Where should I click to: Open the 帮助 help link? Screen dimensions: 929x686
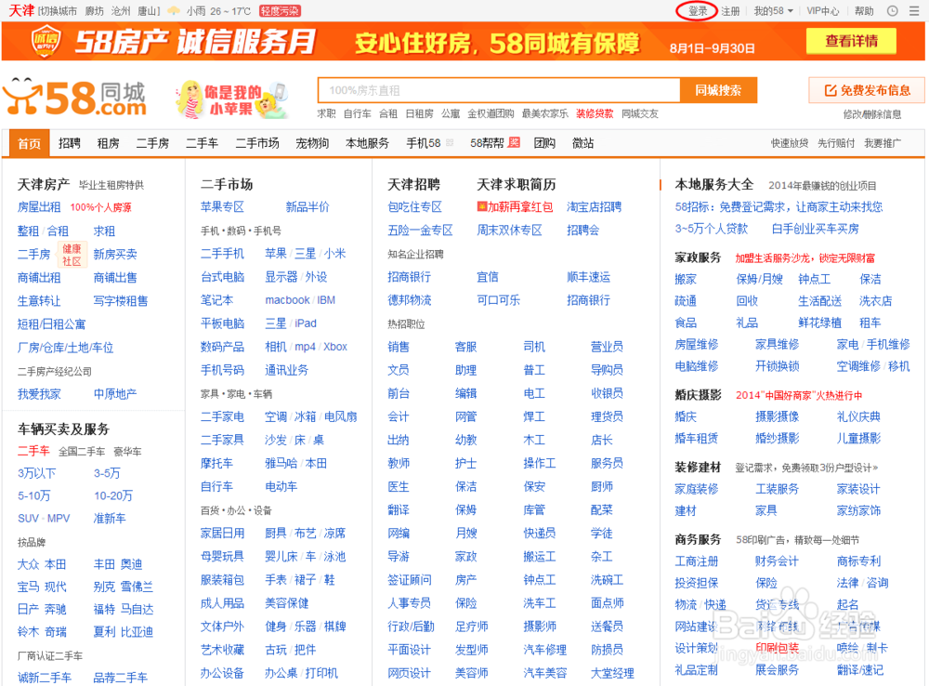click(x=864, y=10)
